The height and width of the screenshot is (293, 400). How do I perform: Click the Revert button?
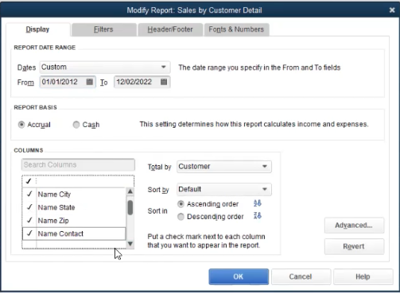354,246
